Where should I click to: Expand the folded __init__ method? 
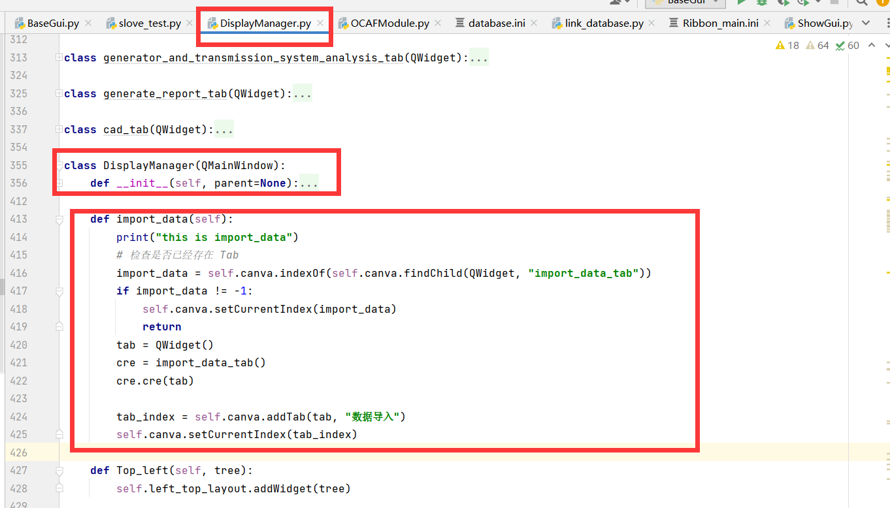pos(59,183)
